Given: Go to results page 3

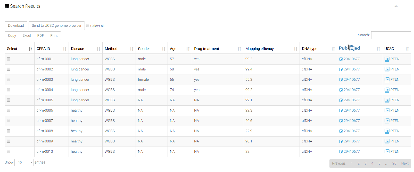Looking at the screenshot, I should (365, 163).
